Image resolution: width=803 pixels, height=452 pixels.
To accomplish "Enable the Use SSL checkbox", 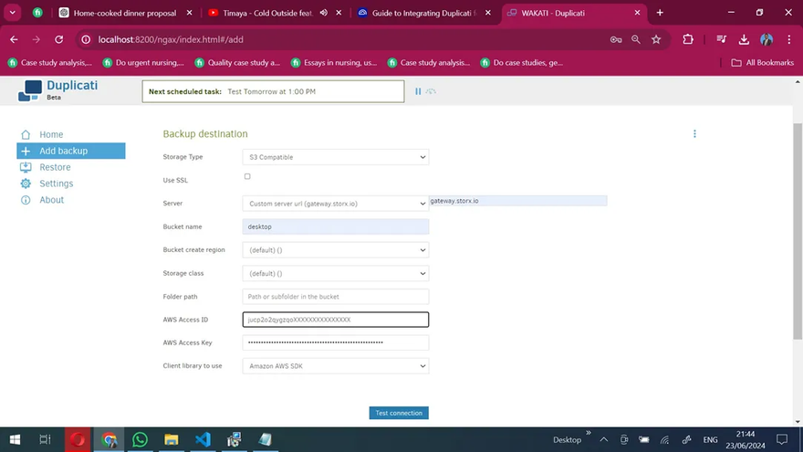I will pyautogui.click(x=247, y=176).
